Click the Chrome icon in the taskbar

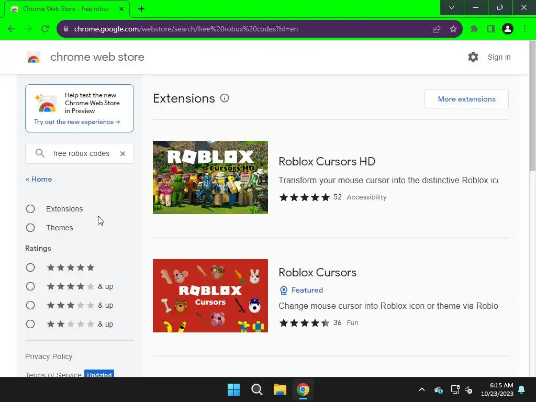point(303,389)
